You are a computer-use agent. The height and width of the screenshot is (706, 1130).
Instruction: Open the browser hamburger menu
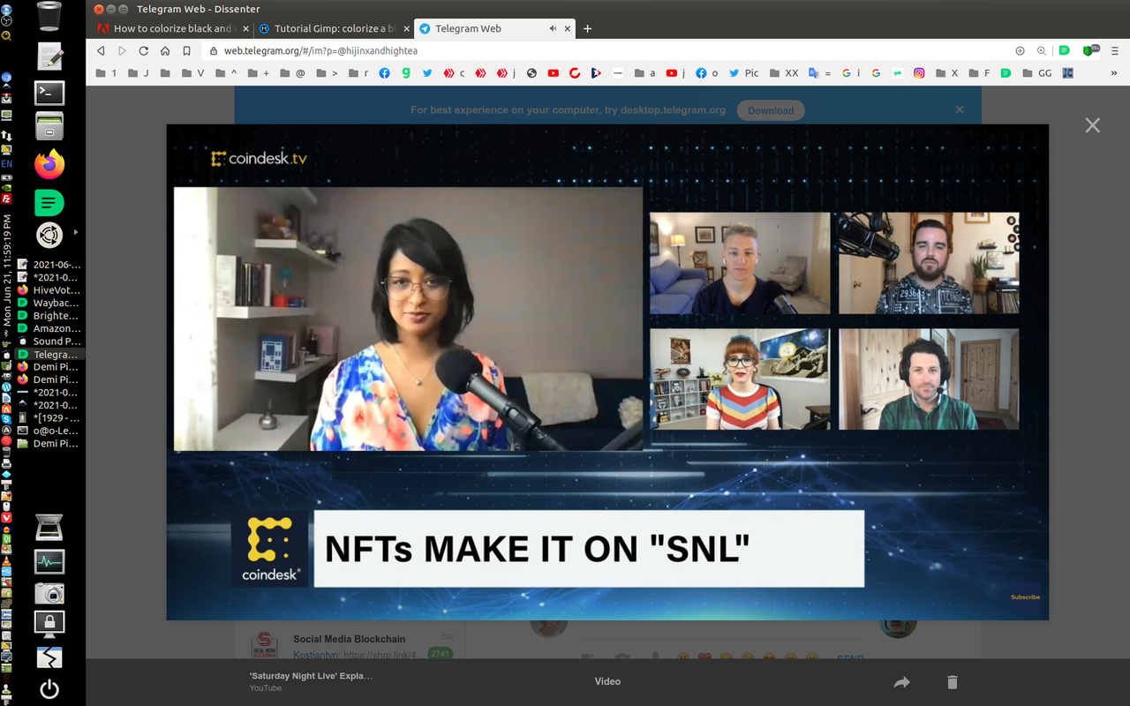pyautogui.click(x=1116, y=51)
